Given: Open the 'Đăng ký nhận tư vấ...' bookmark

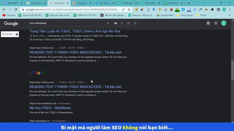Looking at the screenshot, I should pos(58,15).
